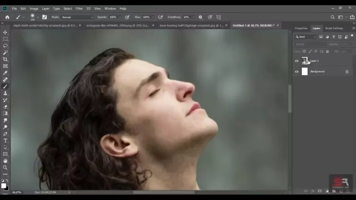Switch to the Brush Settings tab
Viewport: 356px width, 200px height.
point(334,28)
